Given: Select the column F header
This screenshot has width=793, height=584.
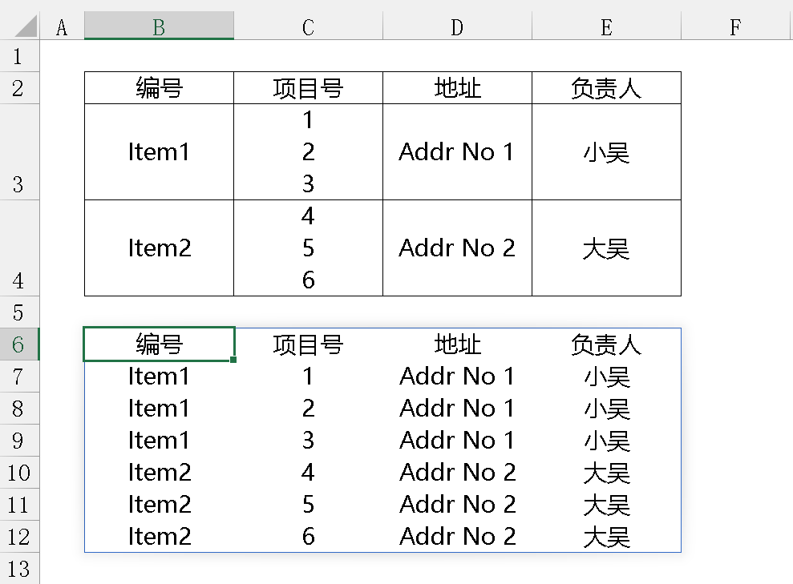Looking at the screenshot, I should pos(735,27).
